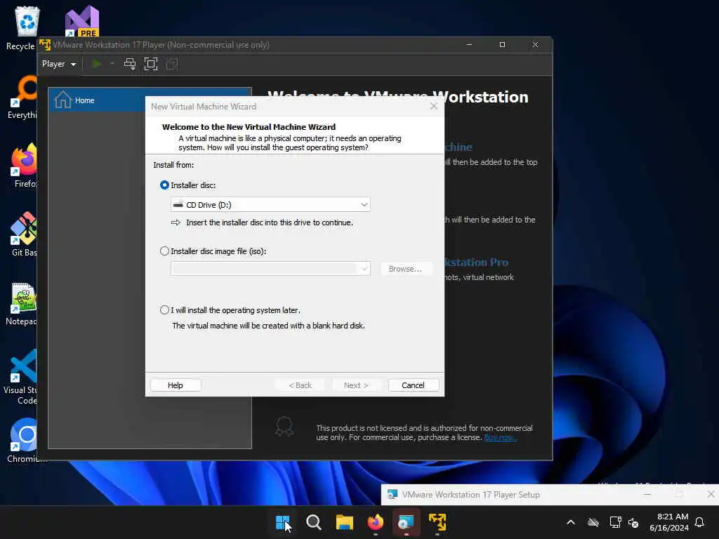
Task: Open the Git Bash desktop shortcut
Action: (24, 234)
